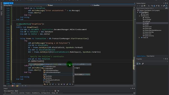The image size is (169, 95).
Task: Pin the Solution Explorer panel
Action: tap(166, 3)
